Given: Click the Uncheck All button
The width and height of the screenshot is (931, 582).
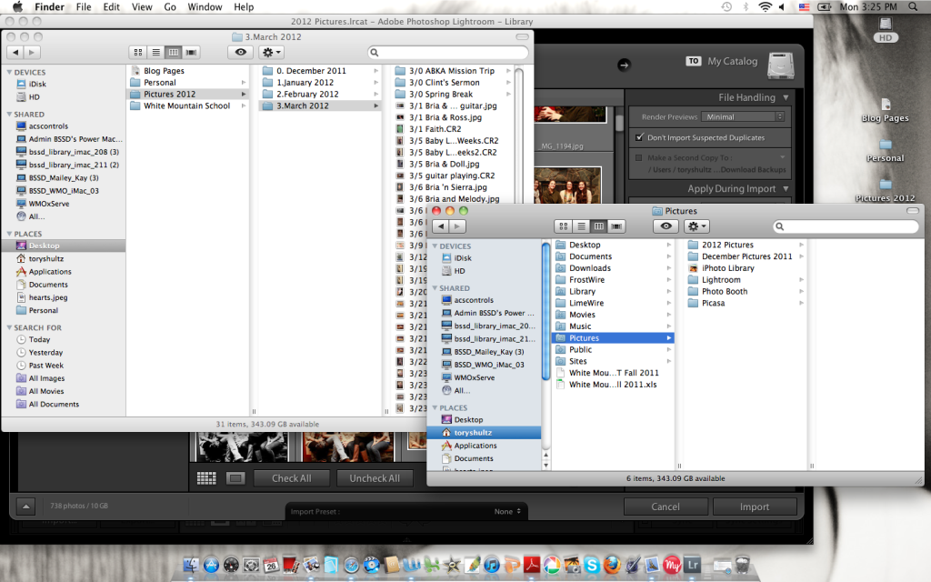Looking at the screenshot, I should (374, 478).
